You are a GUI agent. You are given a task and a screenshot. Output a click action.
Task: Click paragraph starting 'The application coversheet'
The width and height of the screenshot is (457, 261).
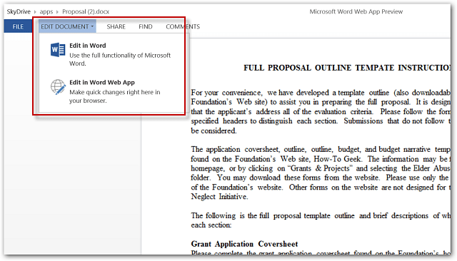click(x=321, y=173)
